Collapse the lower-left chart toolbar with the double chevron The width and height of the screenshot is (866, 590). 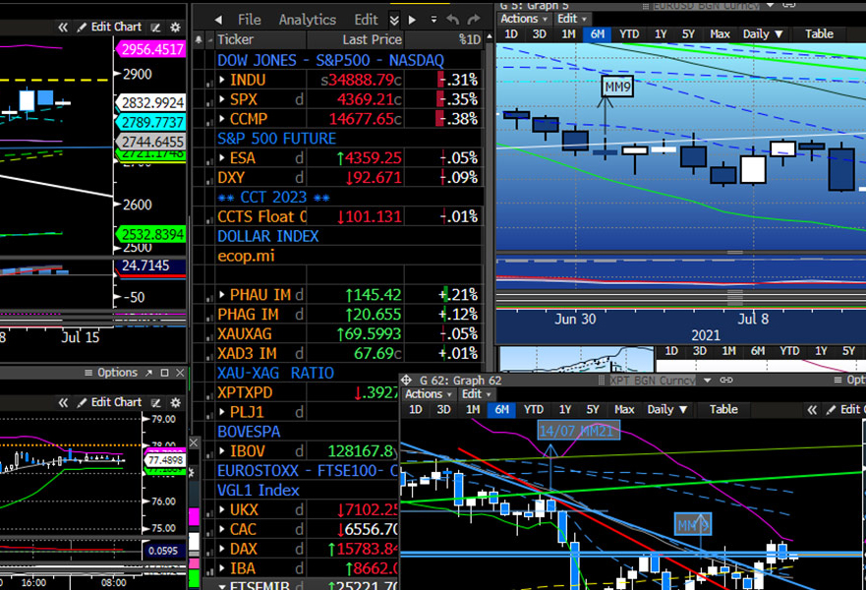pyautogui.click(x=63, y=403)
